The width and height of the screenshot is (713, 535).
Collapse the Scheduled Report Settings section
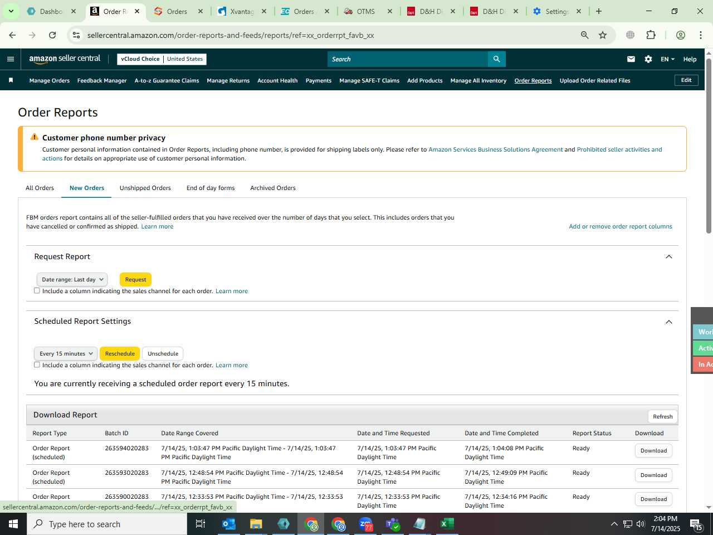coord(669,322)
